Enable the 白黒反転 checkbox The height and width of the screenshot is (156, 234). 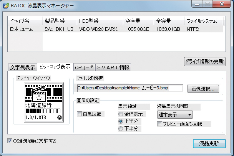point(79,114)
